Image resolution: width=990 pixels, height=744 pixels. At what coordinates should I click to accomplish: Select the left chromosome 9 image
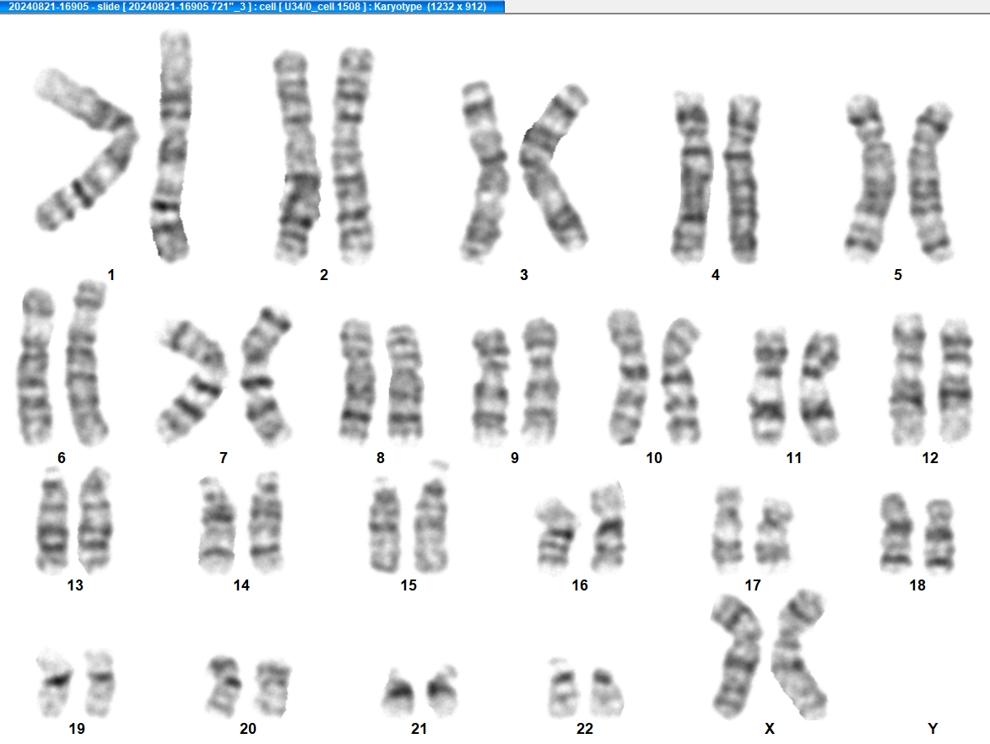(491, 386)
